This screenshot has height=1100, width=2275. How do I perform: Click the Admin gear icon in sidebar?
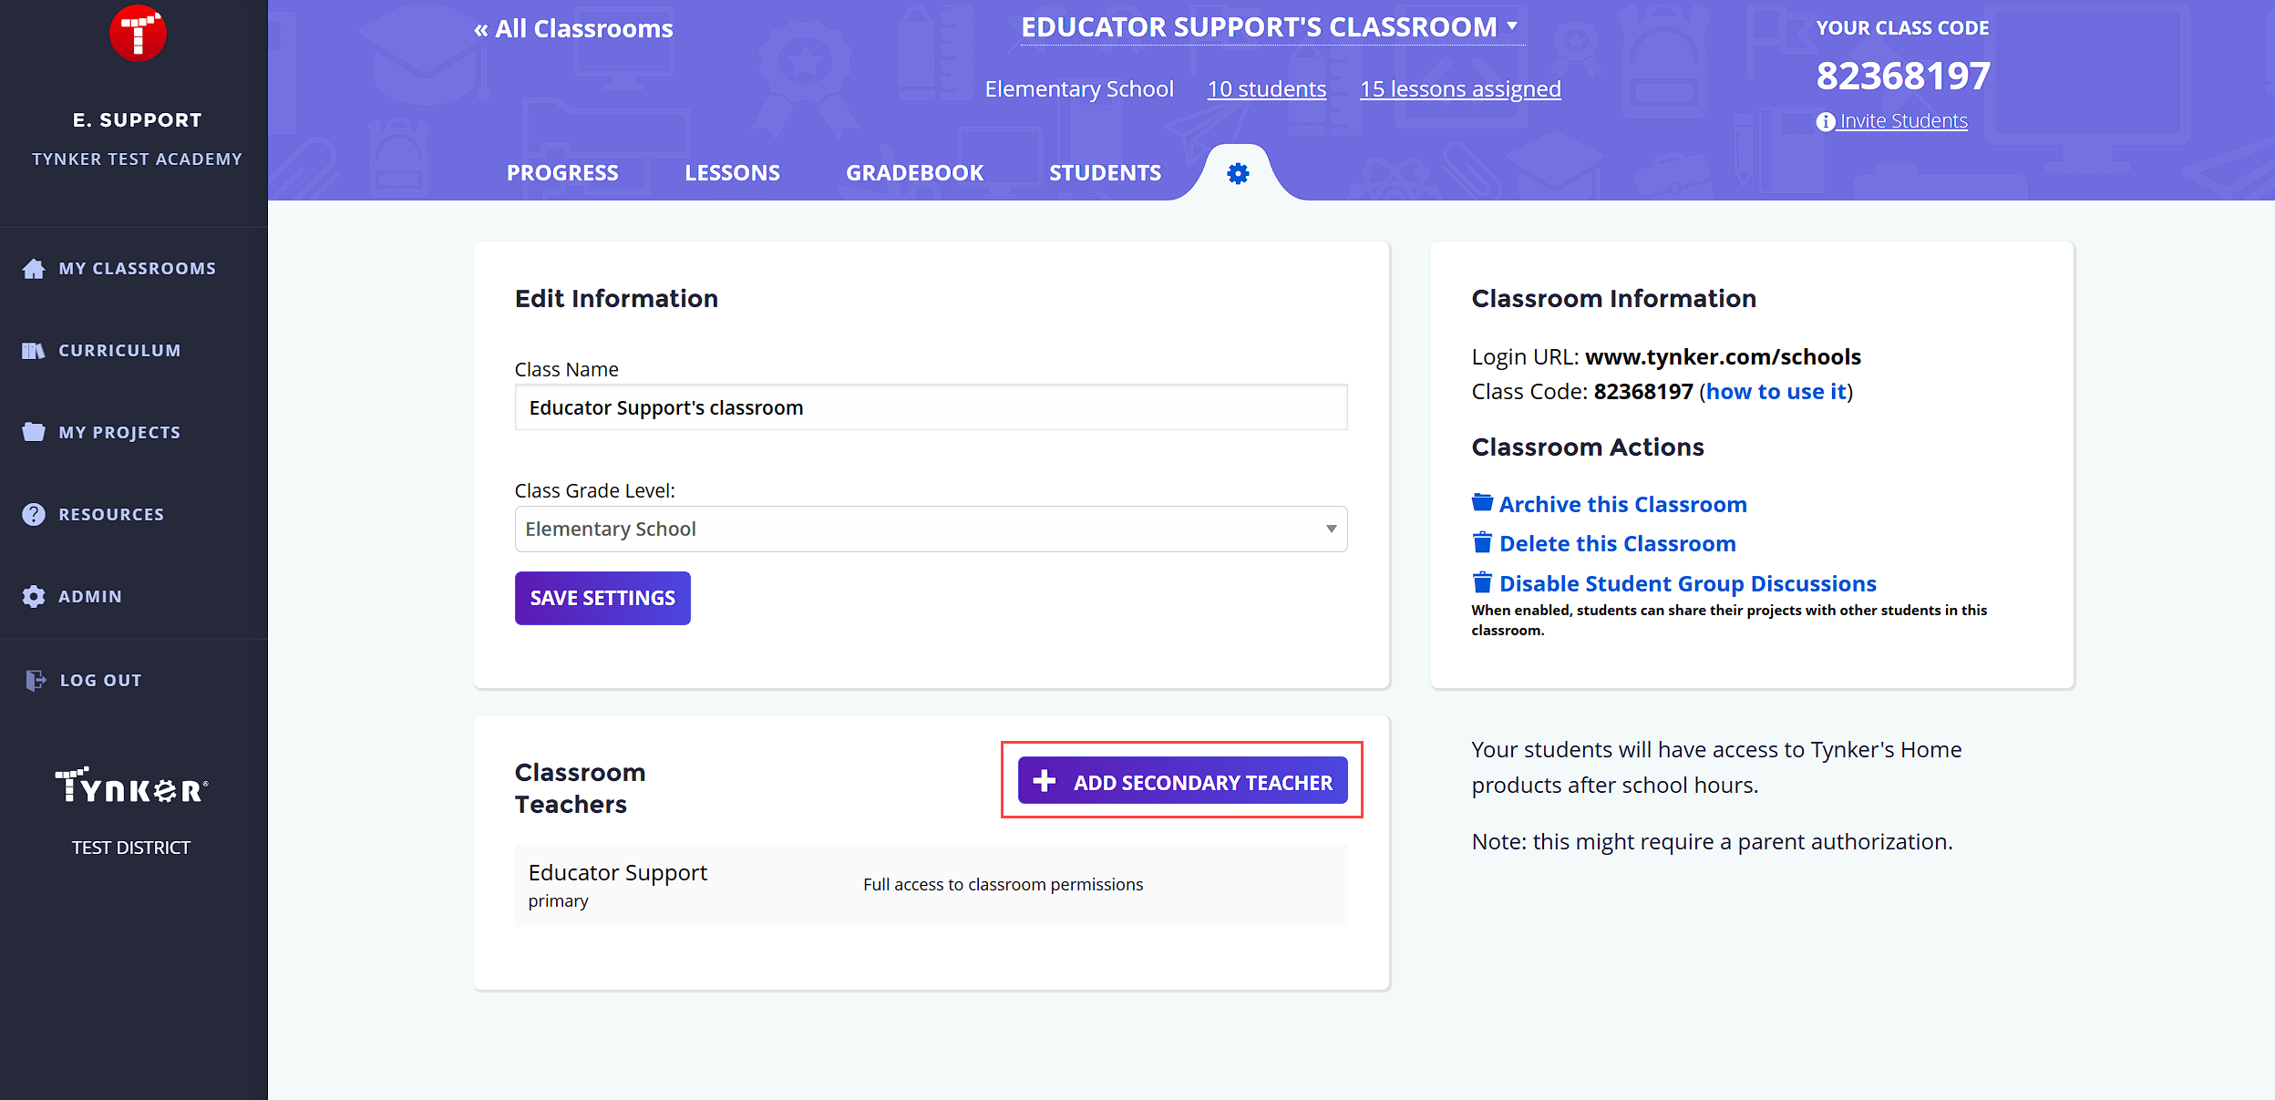(x=34, y=596)
